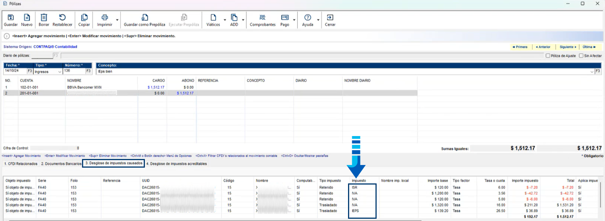The height and width of the screenshot is (221, 605).
Task: Click Guardar como Prepóliza icon
Action: click(144, 18)
